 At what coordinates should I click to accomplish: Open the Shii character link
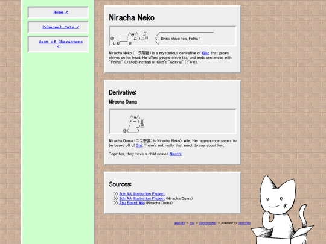(139, 145)
